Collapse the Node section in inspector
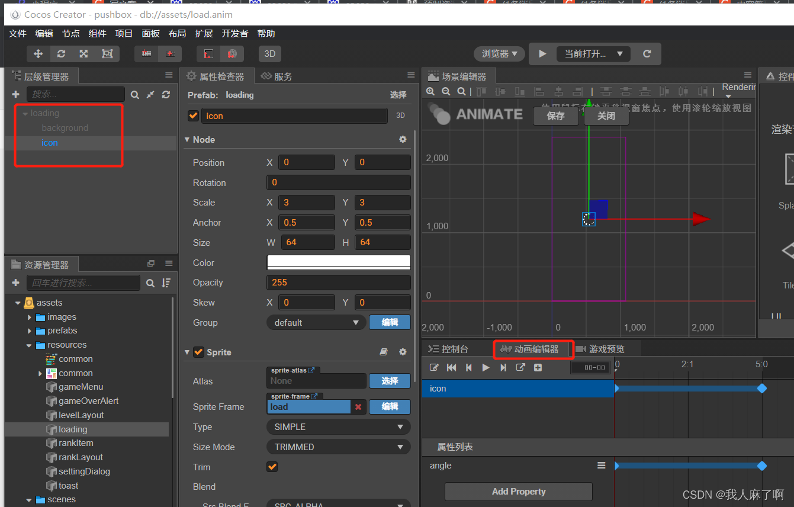The width and height of the screenshot is (794, 507). point(187,140)
